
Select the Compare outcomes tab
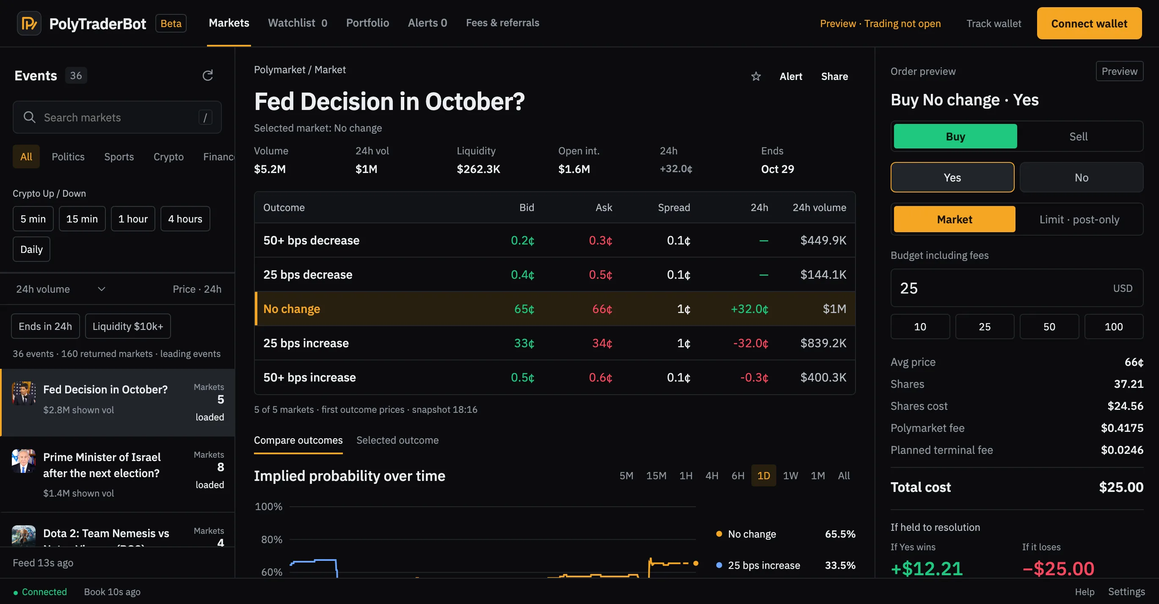point(298,440)
